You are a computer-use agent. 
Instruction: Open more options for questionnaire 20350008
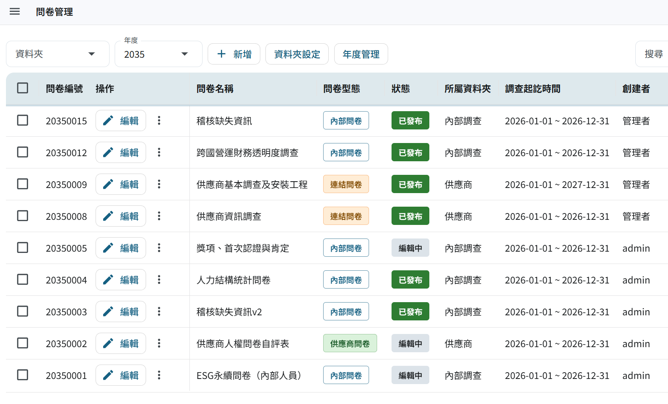point(159,216)
